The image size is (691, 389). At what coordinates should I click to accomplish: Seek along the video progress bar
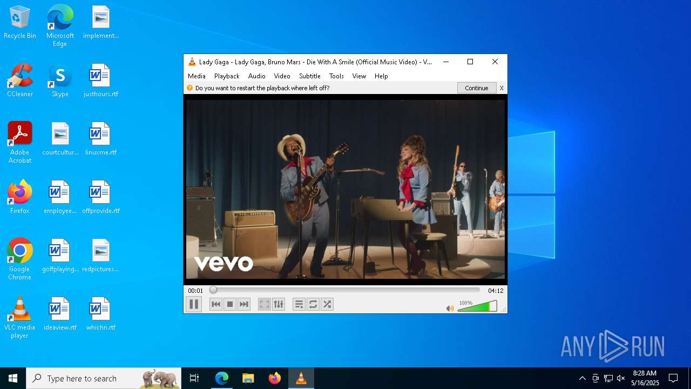(x=345, y=290)
